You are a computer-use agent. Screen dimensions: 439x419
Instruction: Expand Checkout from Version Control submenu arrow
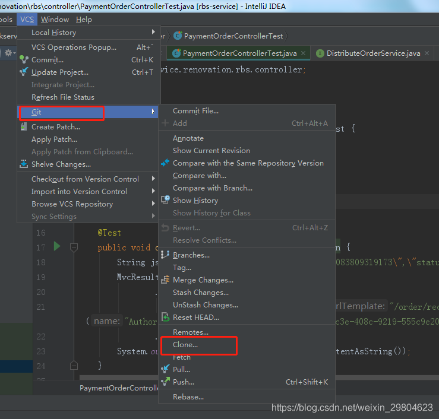click(x=153, y=179)
